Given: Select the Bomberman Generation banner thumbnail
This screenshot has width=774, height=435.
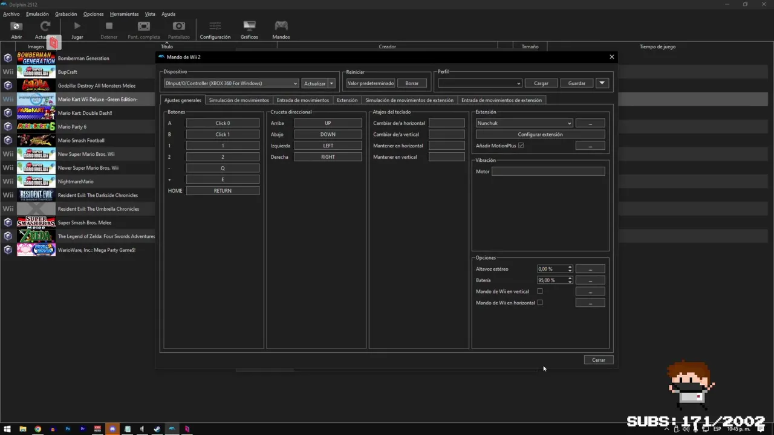Looking at the screenshot, I should point(36,58).
